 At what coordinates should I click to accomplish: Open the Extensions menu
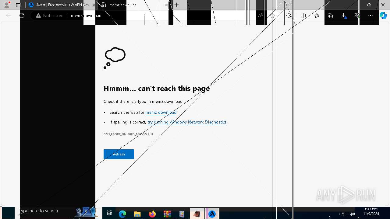pos(289,16)
